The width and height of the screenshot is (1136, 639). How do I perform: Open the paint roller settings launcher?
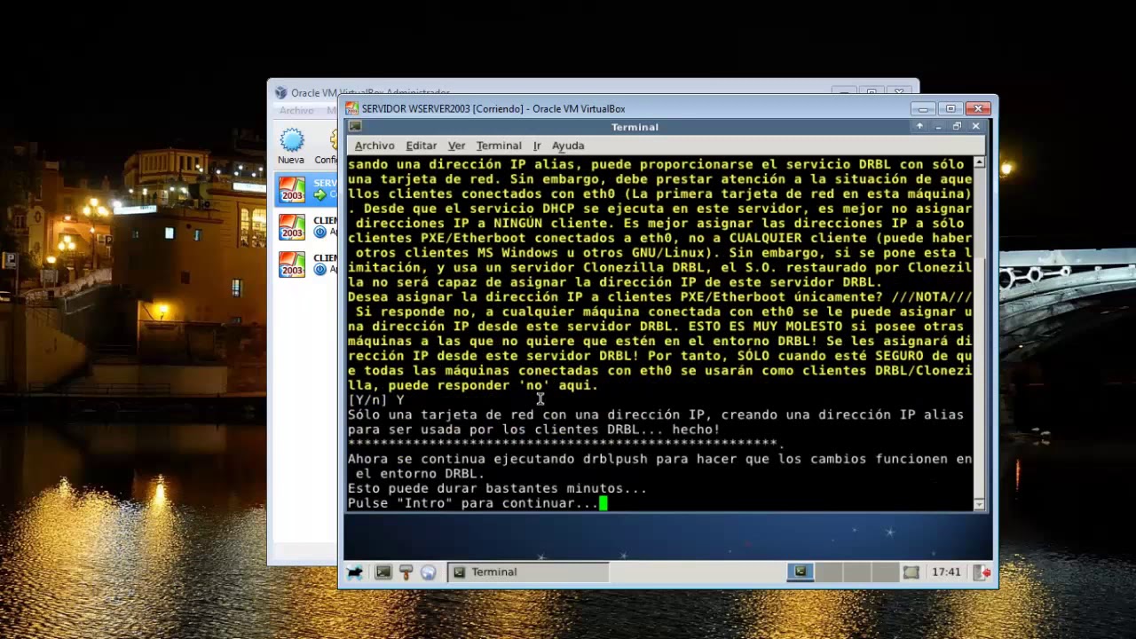[406, 572]
